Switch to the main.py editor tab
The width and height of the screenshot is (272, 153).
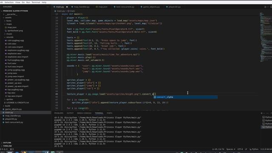coord(60,7)
